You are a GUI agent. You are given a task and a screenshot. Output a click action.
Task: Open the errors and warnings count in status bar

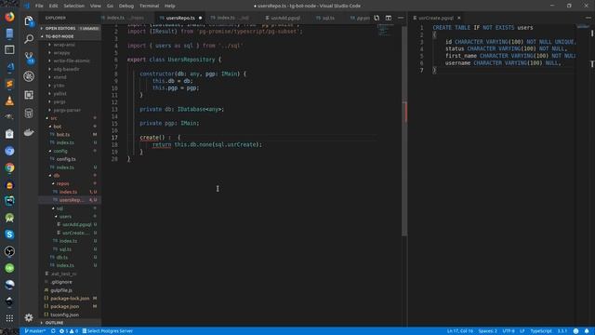(x=69, y=331)
